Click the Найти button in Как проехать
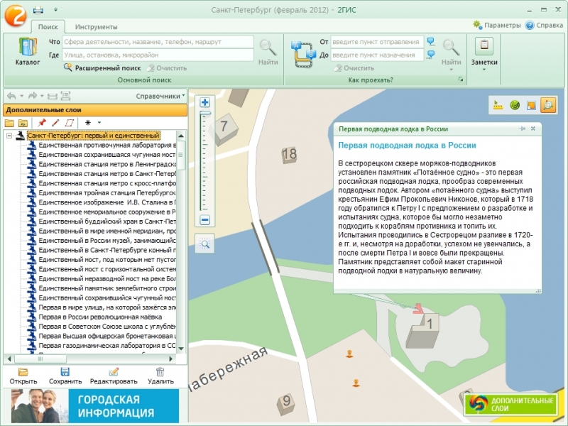Viewport: 568px width, 426px height. 451,53
